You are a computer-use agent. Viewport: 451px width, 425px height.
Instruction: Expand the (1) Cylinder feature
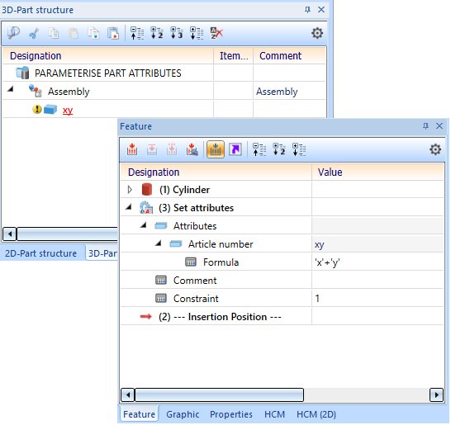130,189
